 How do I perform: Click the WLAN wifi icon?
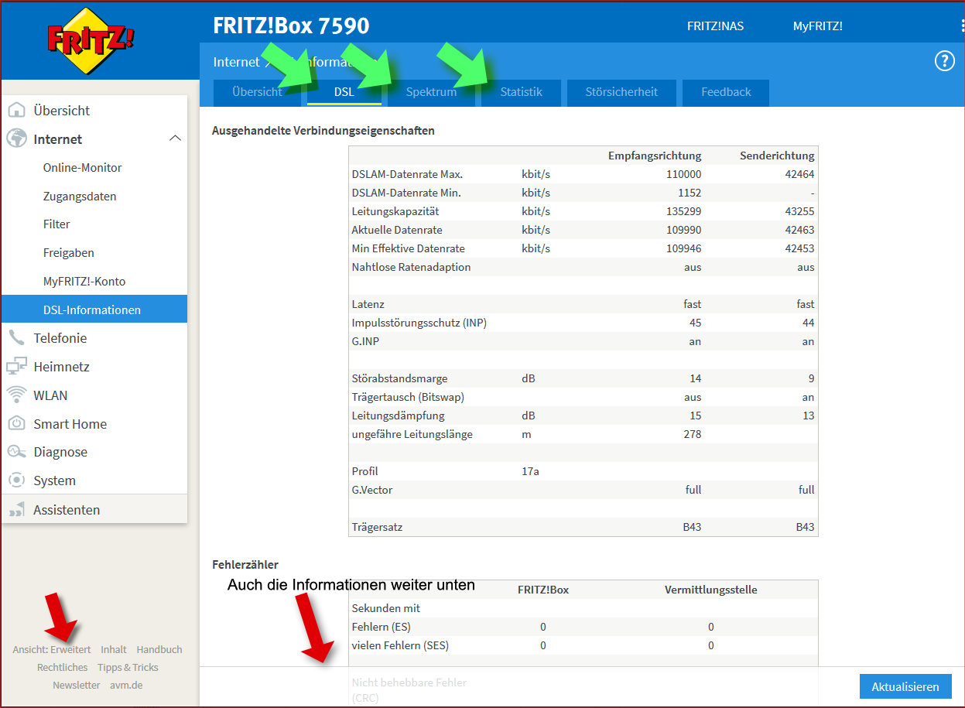pos(16,395)
